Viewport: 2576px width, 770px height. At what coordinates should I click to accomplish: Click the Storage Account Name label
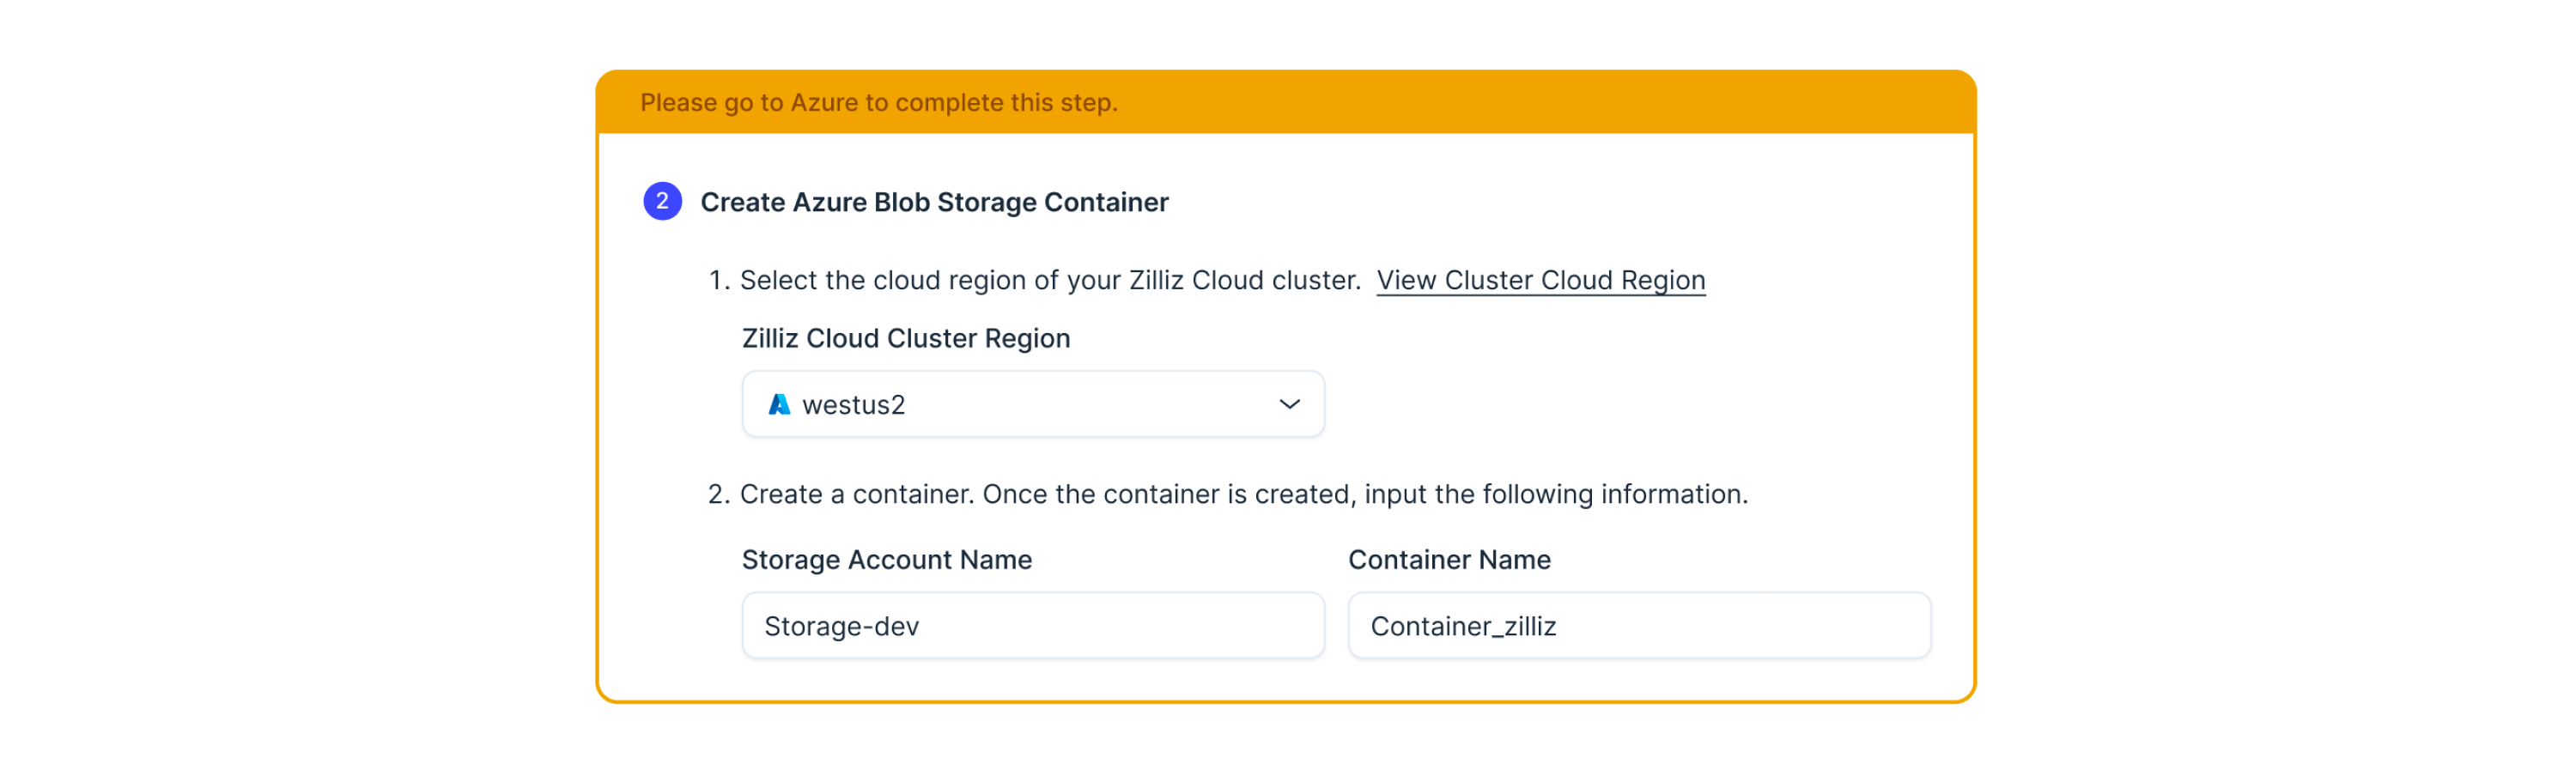click(886, 560)
